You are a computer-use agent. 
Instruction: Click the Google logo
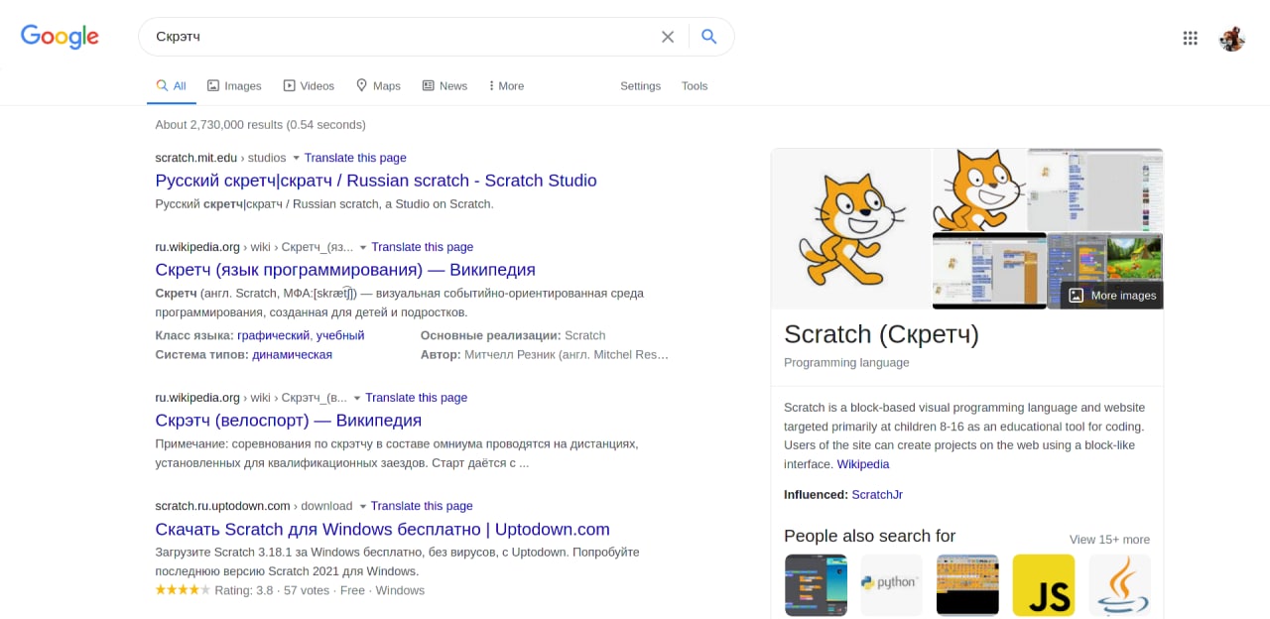(60, 37)
